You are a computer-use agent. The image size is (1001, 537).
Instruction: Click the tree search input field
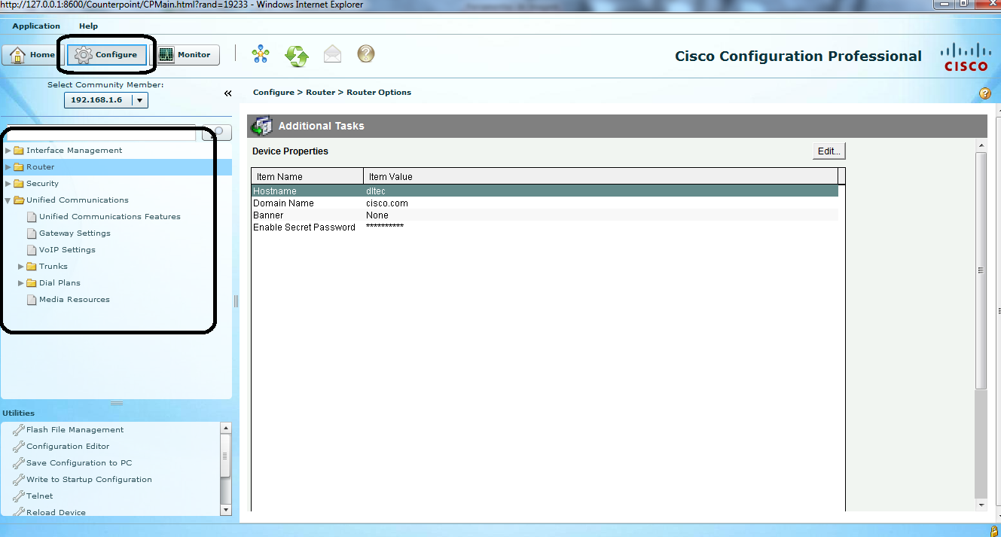100,133
